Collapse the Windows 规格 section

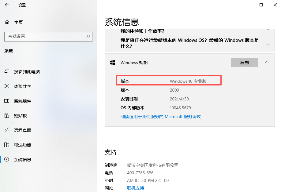click(x=267, y=62)
